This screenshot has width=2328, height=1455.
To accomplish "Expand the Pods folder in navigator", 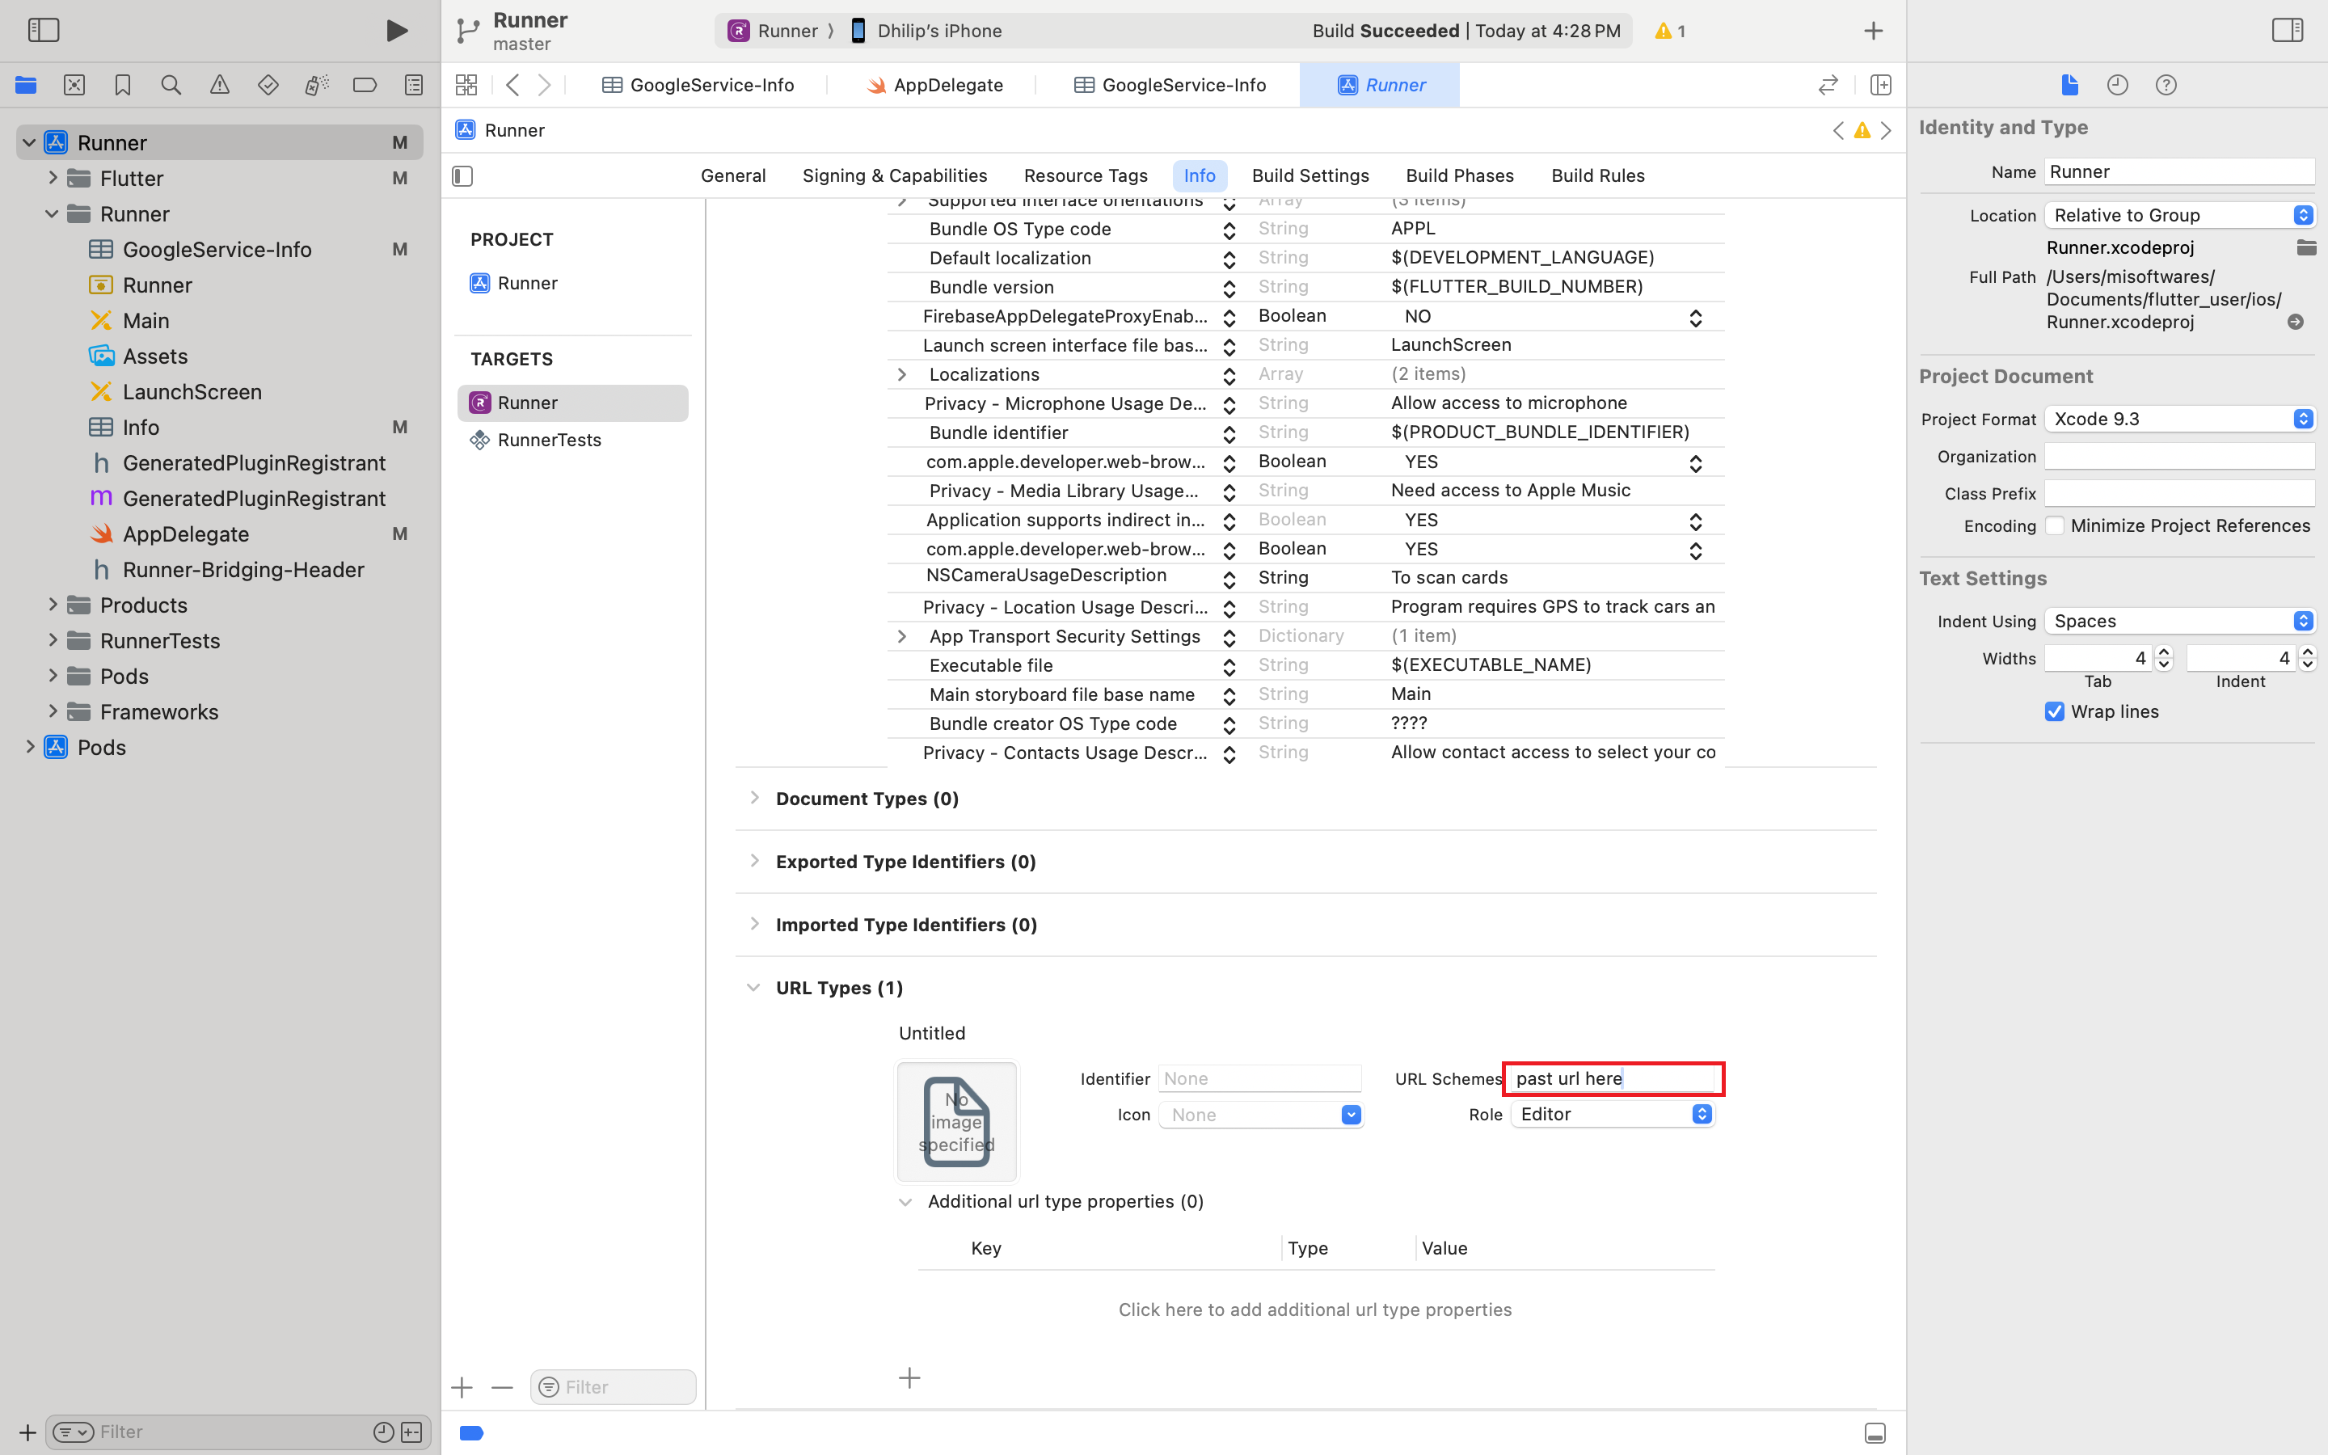I will [x=53, y=676].
